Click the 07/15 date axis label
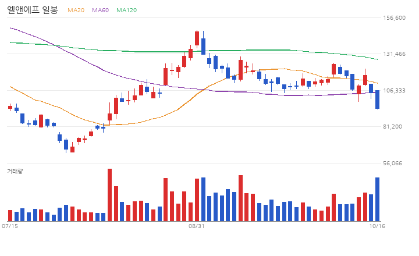Image resolution: width=419 pixels, height=256 pixels. (x=10, y=226)
